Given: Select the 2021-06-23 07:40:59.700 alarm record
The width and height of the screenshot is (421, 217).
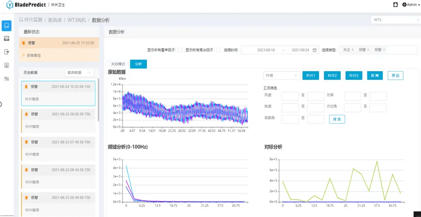Looking at the screenshot, I should point(58,149).
